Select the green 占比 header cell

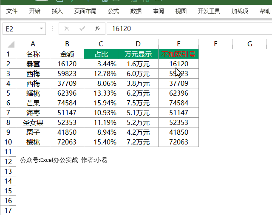click(101, 54)
